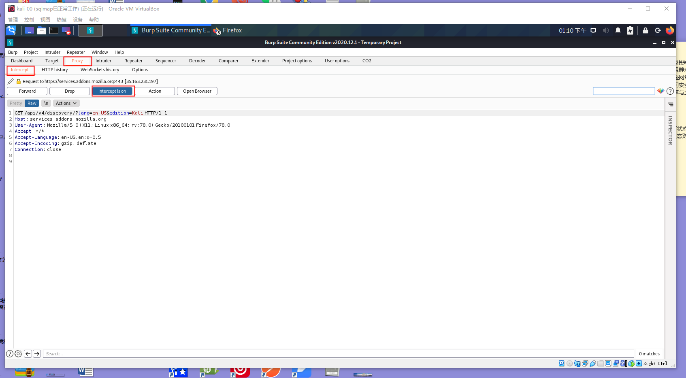Open the Decoder tab
This screenshot has width=686, height=378.
[x=197, y=61]
